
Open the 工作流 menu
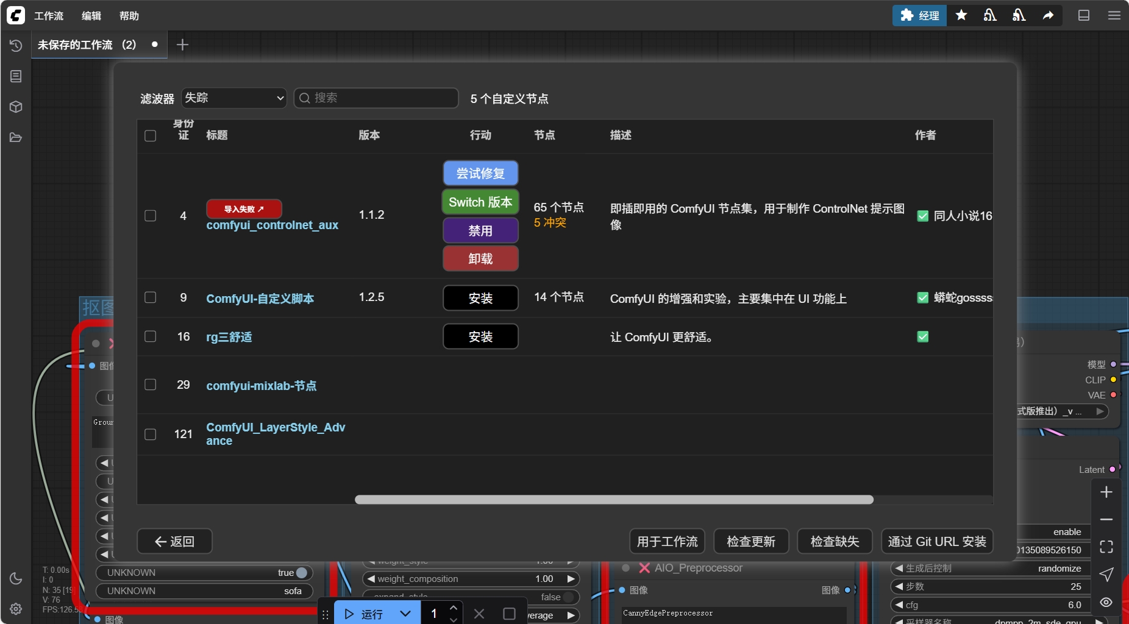pyautogui.click(x=49, y=16)
